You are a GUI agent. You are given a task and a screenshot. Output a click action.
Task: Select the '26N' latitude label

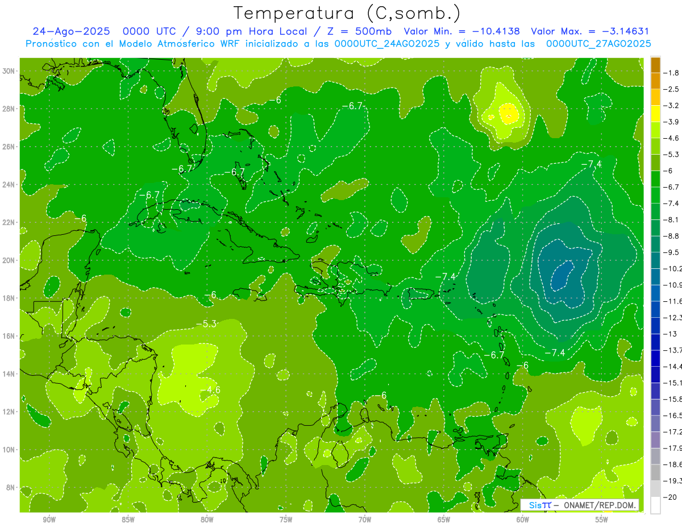[x=9, y=147]
